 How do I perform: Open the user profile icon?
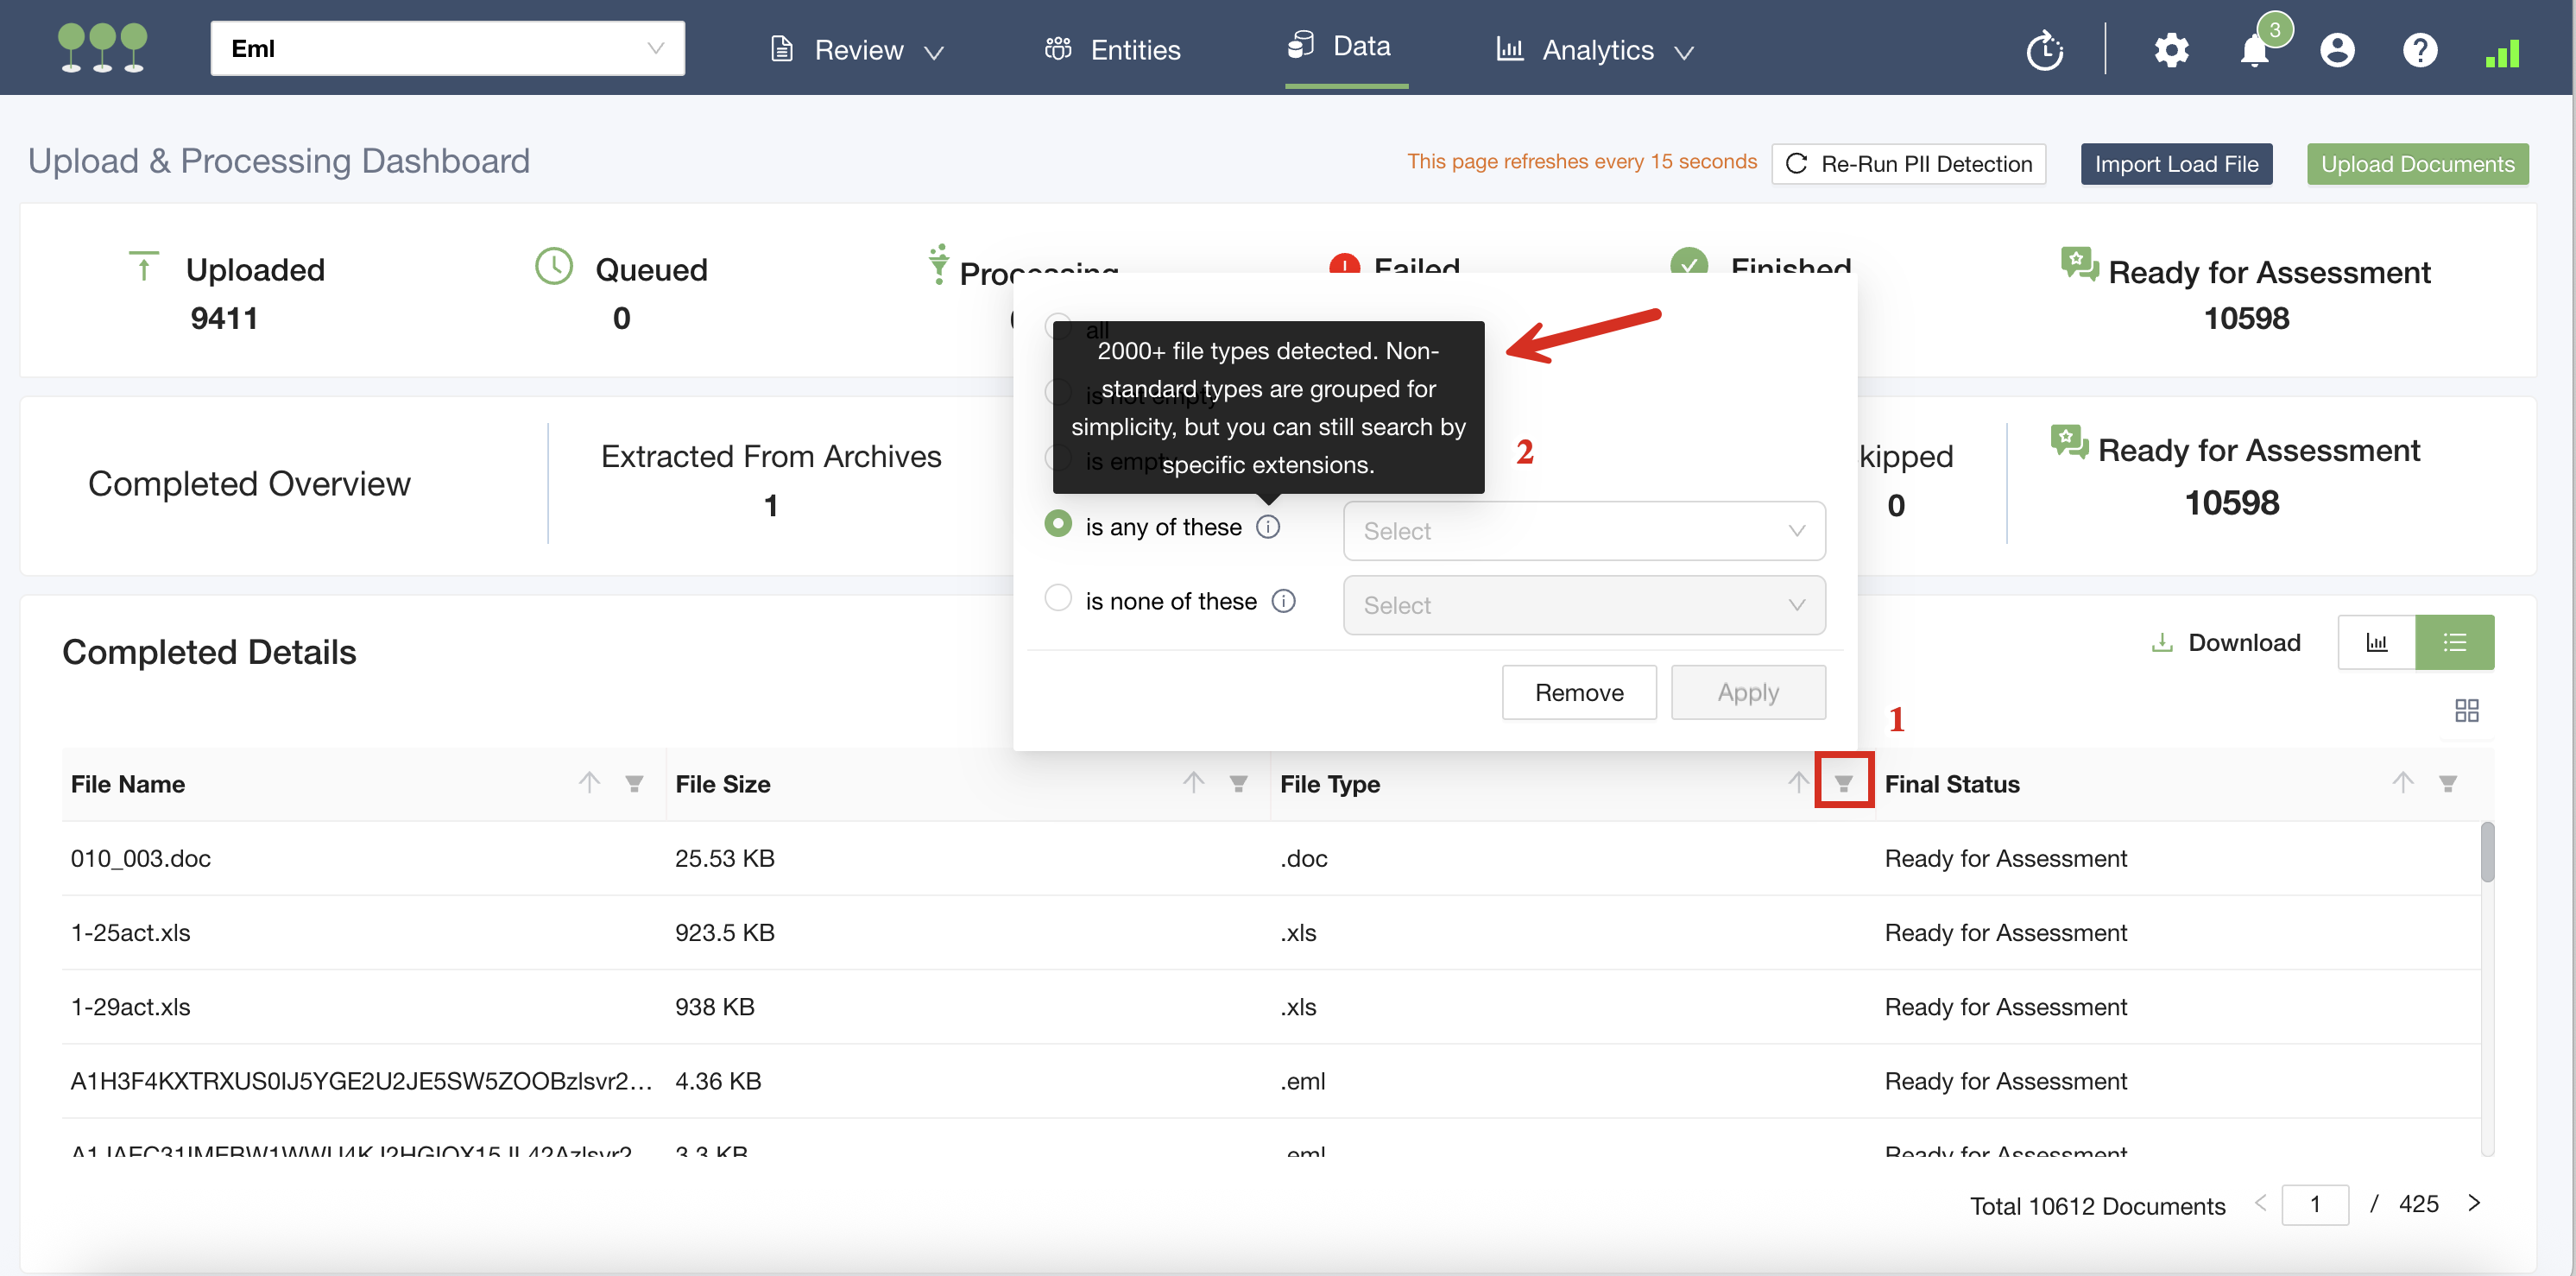pyautogui.click(x=2336, y=50)
